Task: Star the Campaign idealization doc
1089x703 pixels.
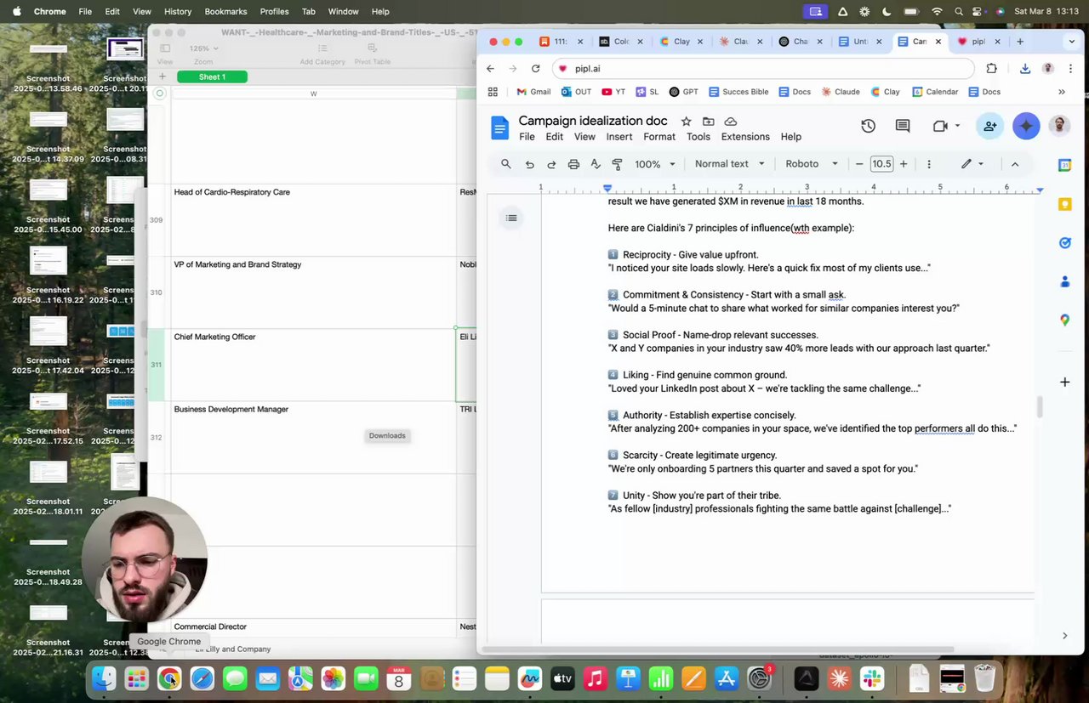Action: pyautogui.click(x=686, y=122)
